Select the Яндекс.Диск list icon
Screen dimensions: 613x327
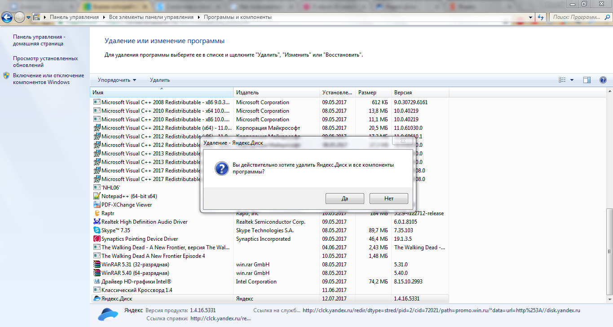[97, 298]
